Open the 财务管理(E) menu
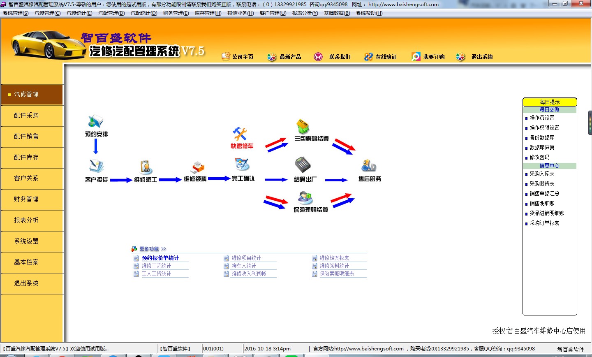This screenshot has width=592, height=357. [x=176, y=13]
